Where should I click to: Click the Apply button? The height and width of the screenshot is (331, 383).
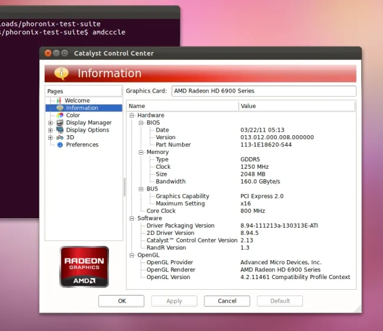point(174,301)
